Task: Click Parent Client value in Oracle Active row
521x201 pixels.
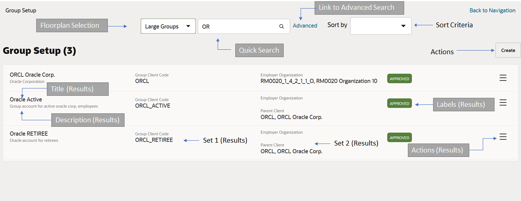Action: [x=291, y=117]
